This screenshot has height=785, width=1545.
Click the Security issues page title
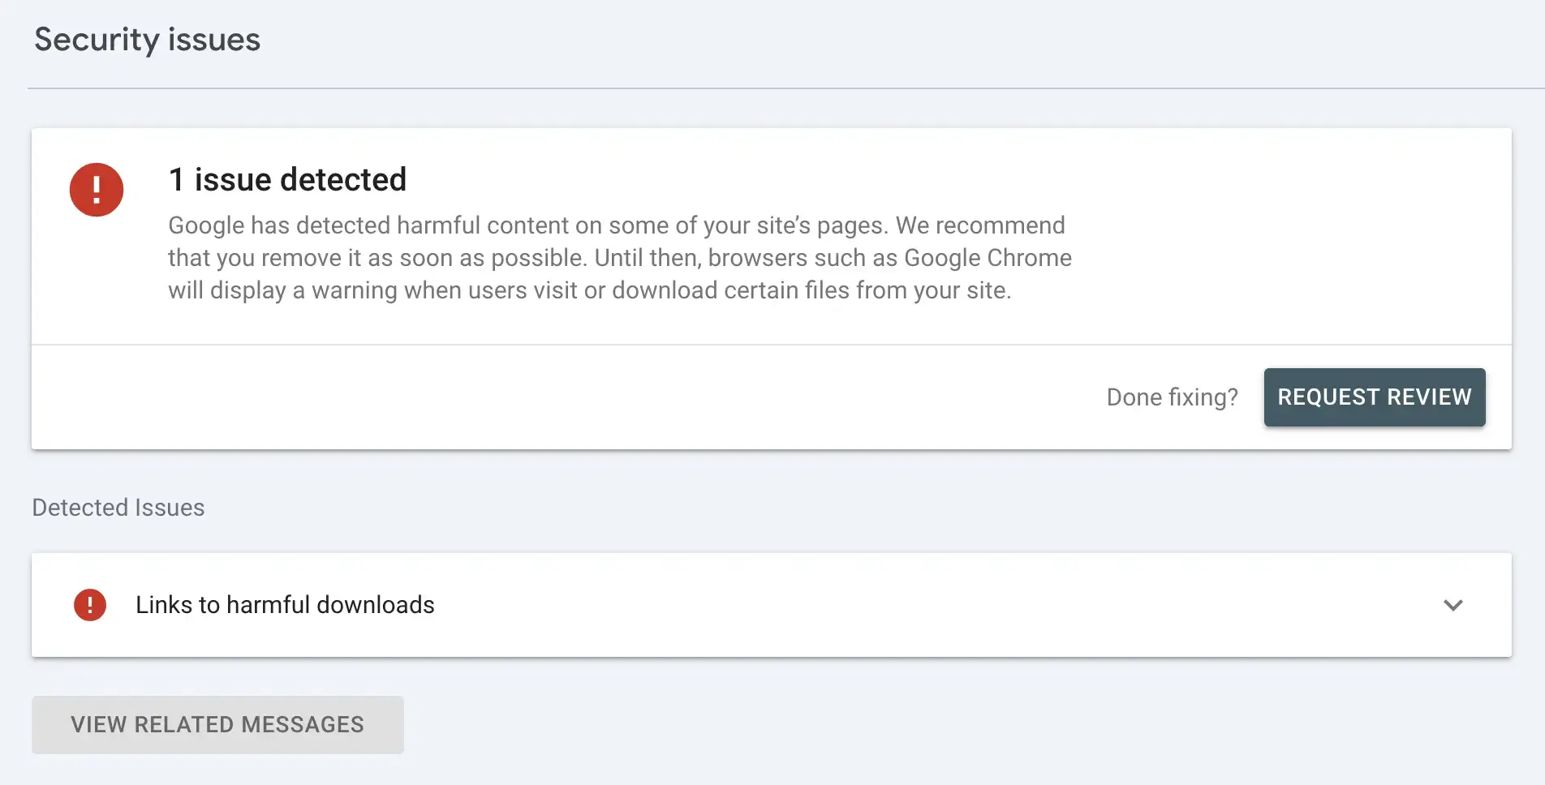pyautogui.click(x=147, y=38)
